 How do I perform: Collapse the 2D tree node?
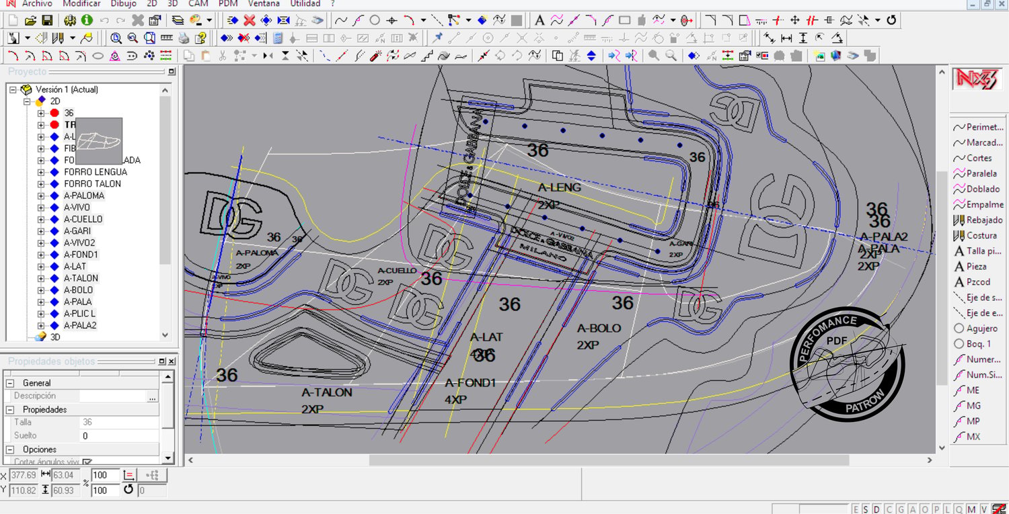[x=27, y=101]
